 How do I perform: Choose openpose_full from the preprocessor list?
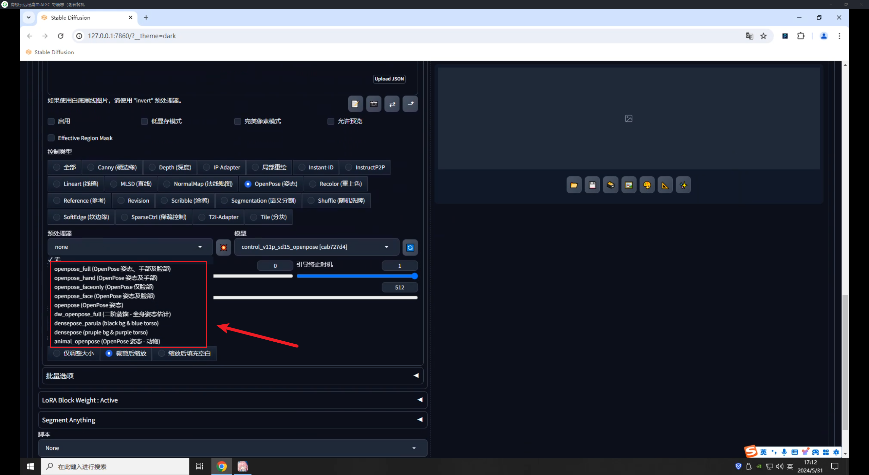[112, 269]
